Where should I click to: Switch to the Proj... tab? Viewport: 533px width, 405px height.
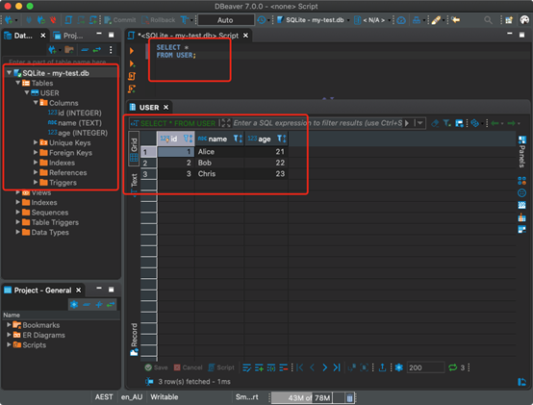point(68,36)
